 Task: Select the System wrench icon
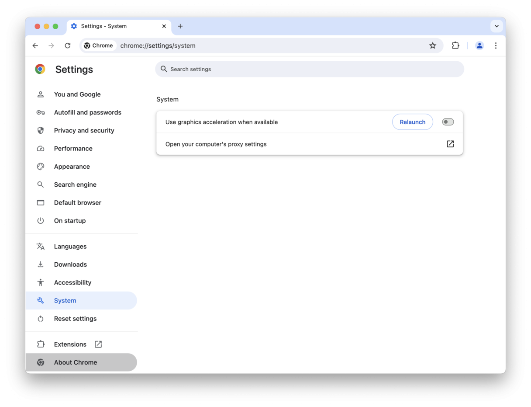coord(40,300)
